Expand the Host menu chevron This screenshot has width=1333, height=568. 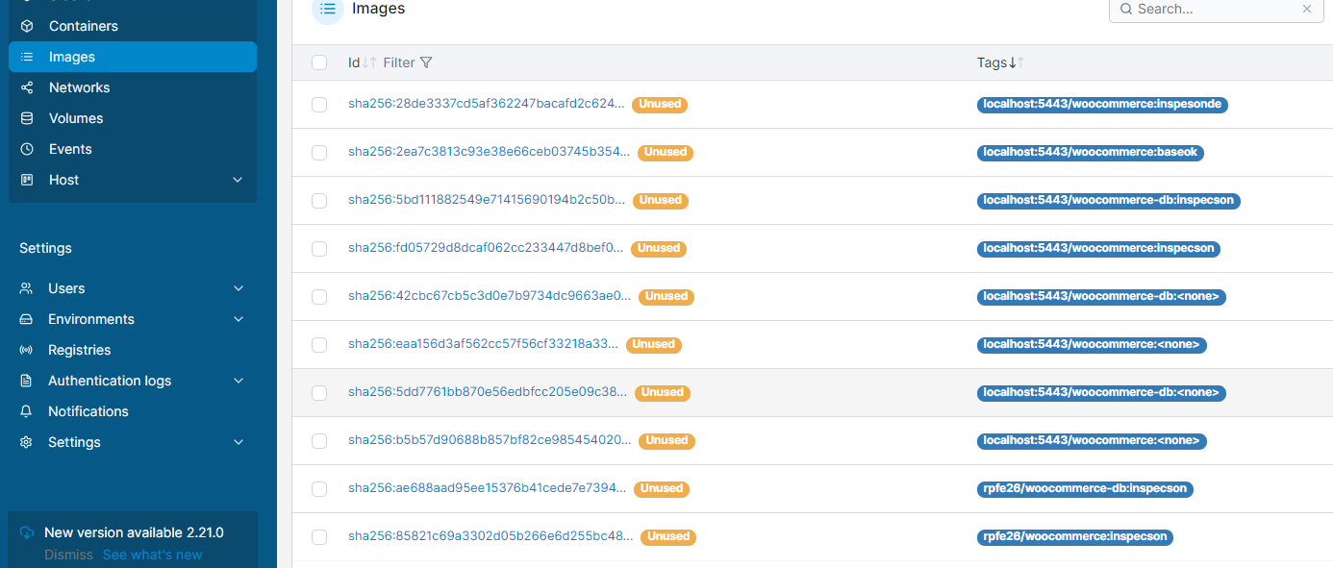[x=238, y=180]
